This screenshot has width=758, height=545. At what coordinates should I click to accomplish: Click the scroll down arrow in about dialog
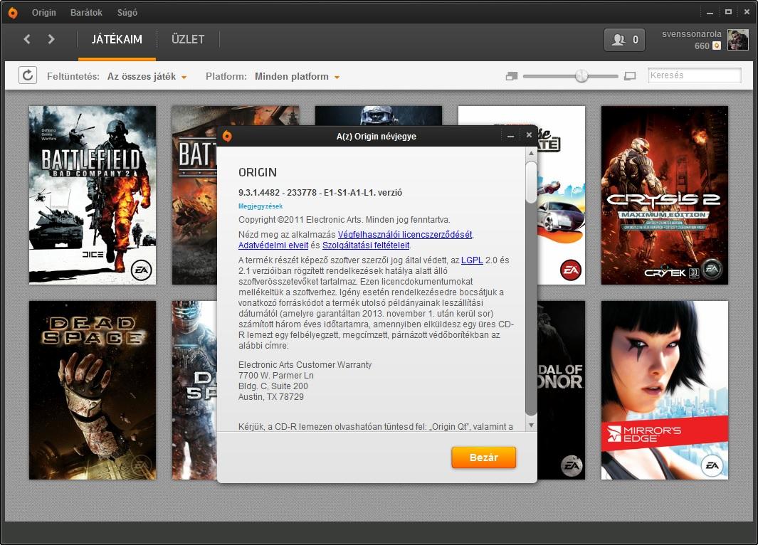531,425
